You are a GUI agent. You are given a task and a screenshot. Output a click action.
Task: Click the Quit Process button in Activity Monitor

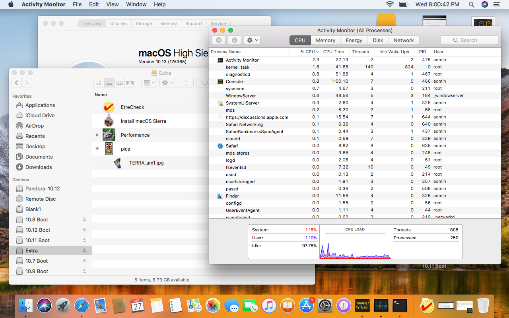[x=219, y=40]
